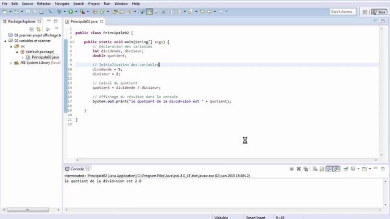Open the Project menu
The height and width of the screenshot is (219, 390).
[94, 4]
